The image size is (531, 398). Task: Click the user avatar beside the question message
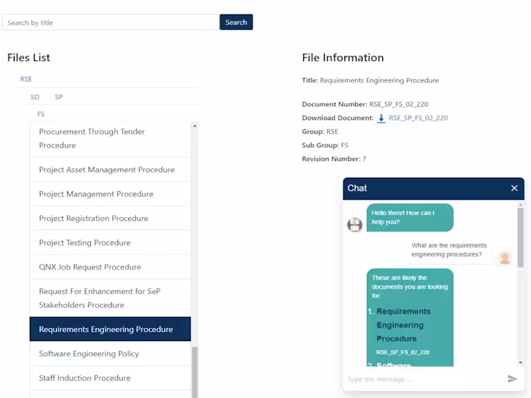point(504,257)
